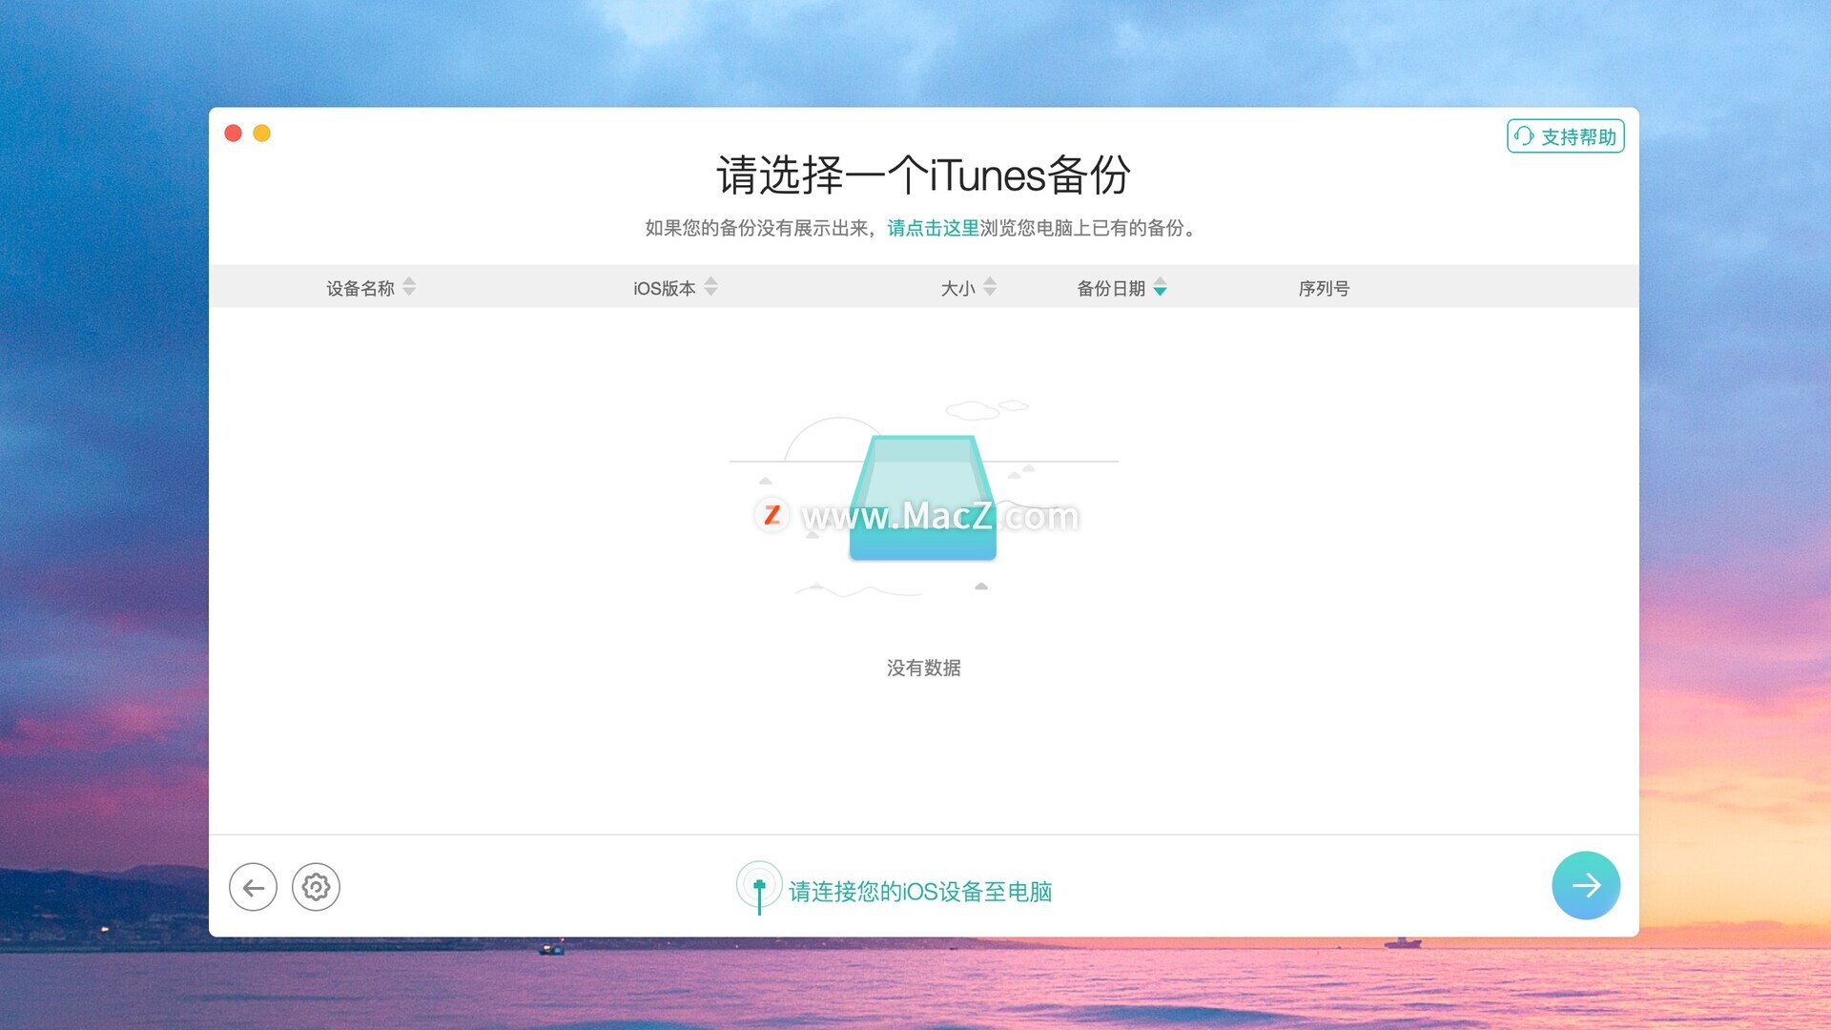This screenshot has height=1030, width=1831.
Task: Open settings gear button
Action: point(316,887)
